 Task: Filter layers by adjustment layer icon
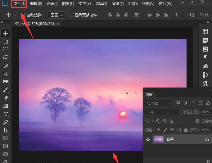[185, 103]
